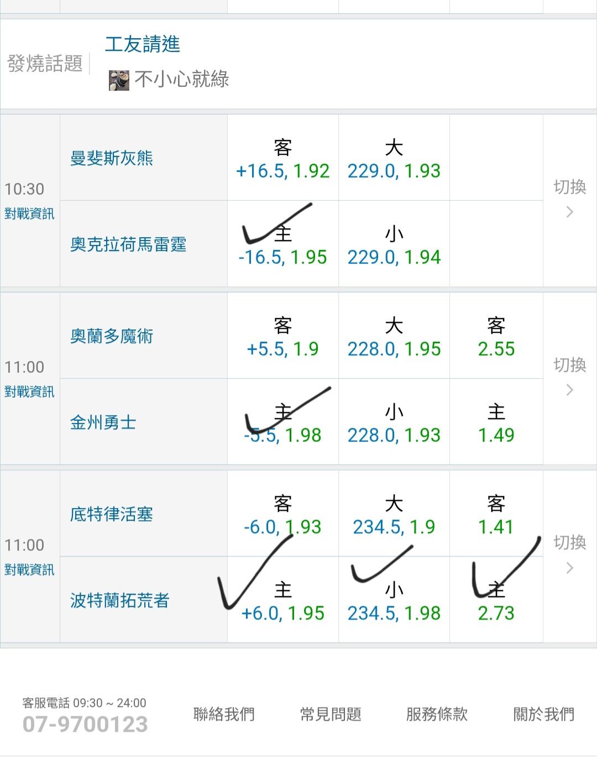
Task: Open 常見問題 footer link
Action: point(331,714)
